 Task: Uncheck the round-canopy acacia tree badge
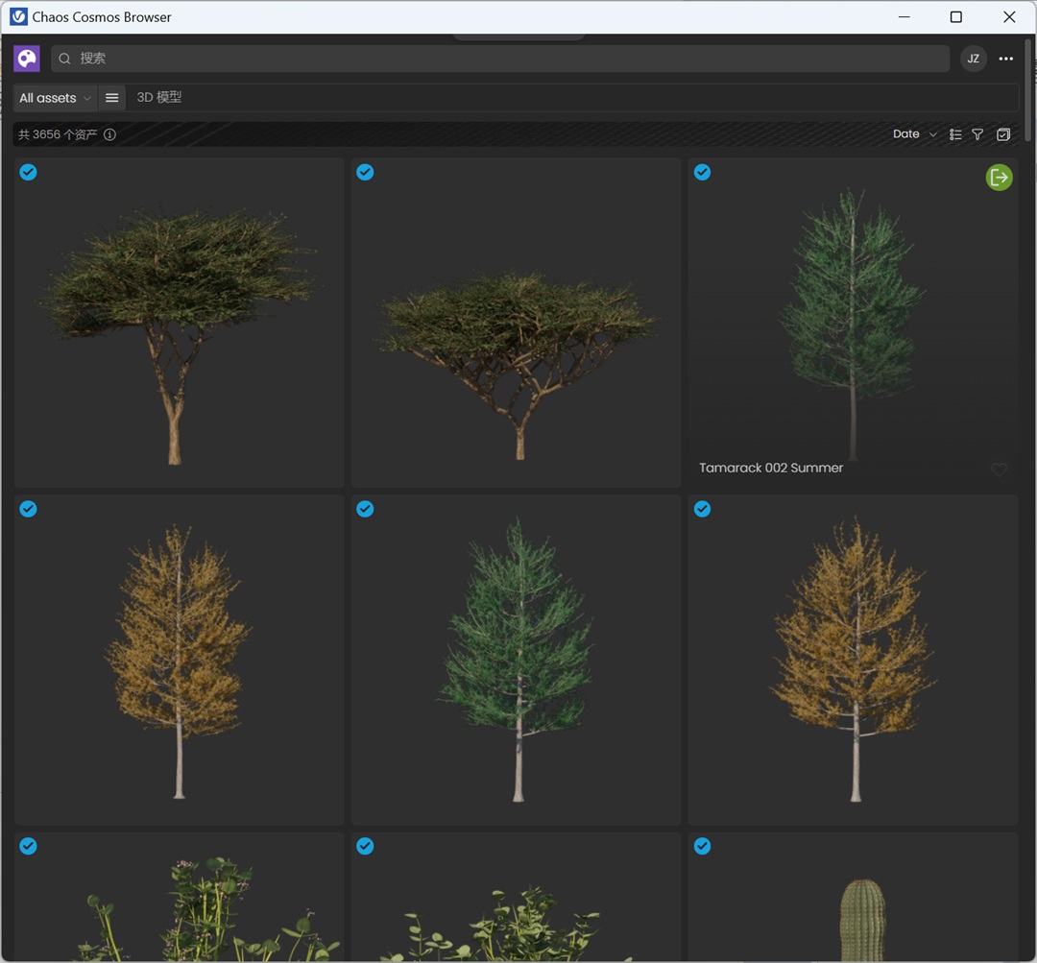(x=29, y=172)
